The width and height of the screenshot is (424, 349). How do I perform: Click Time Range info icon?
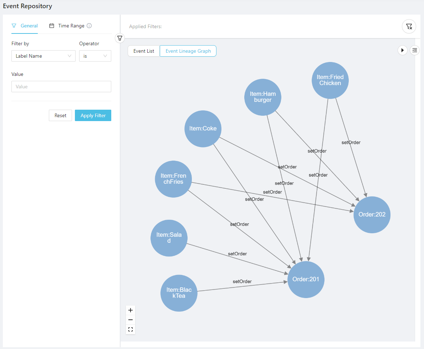(89, 26)
